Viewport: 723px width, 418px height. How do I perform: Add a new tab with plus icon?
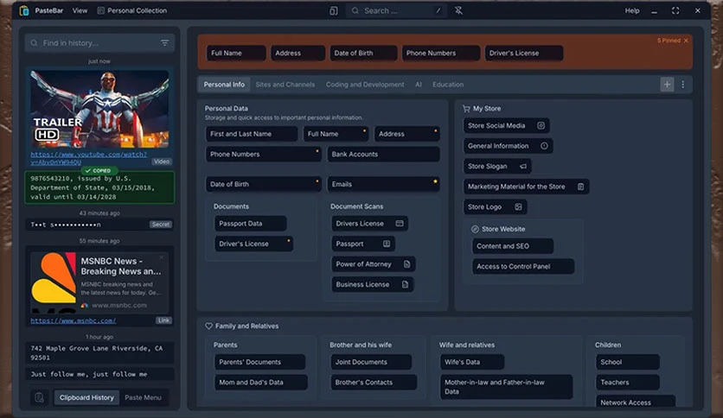click(x=667, y=85)
